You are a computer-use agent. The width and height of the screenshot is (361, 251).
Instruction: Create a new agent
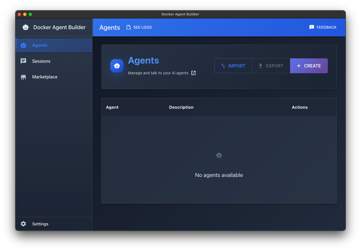[309, 66]
